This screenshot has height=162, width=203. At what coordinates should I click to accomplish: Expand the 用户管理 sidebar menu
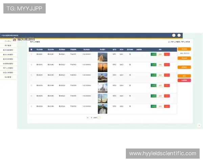pos(8,45)
